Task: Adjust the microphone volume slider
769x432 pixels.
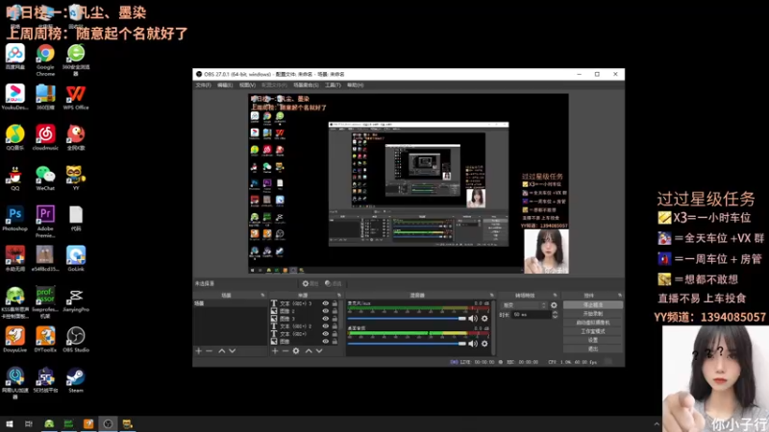Action: point(407,319)
